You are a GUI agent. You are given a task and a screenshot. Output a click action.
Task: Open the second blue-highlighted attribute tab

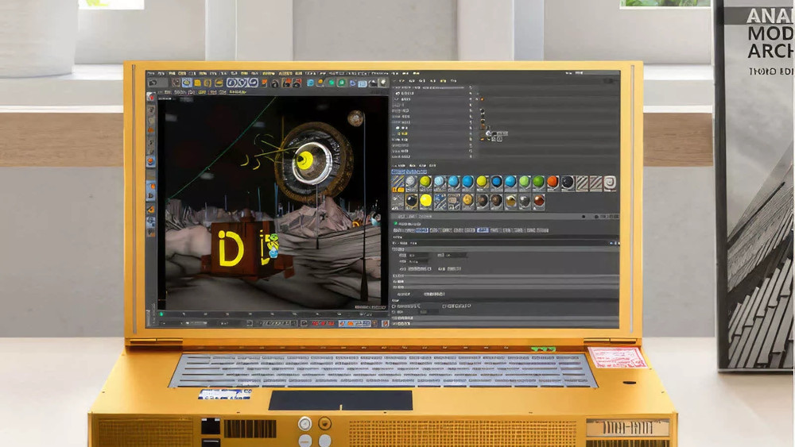pos(483,230)
